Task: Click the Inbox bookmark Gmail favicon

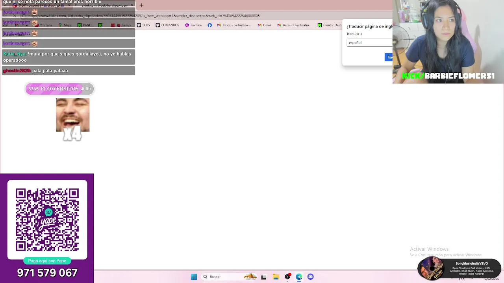Action: pos(219,25)
